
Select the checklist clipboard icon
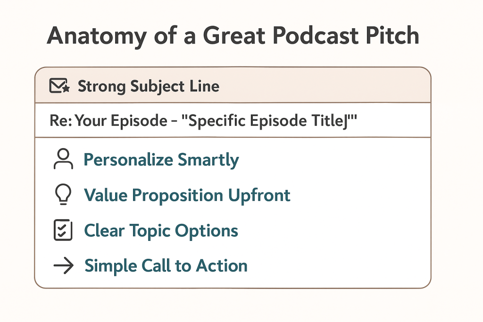pos(63,230)
